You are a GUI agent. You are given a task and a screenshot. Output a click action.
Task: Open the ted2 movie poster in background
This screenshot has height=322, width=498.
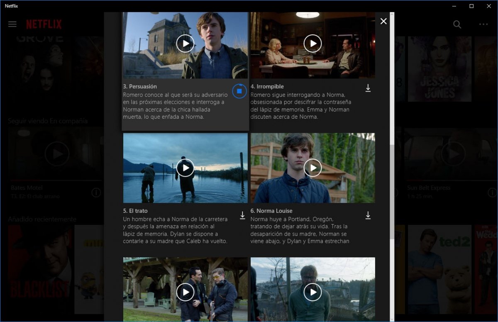(x=439, y=269)
